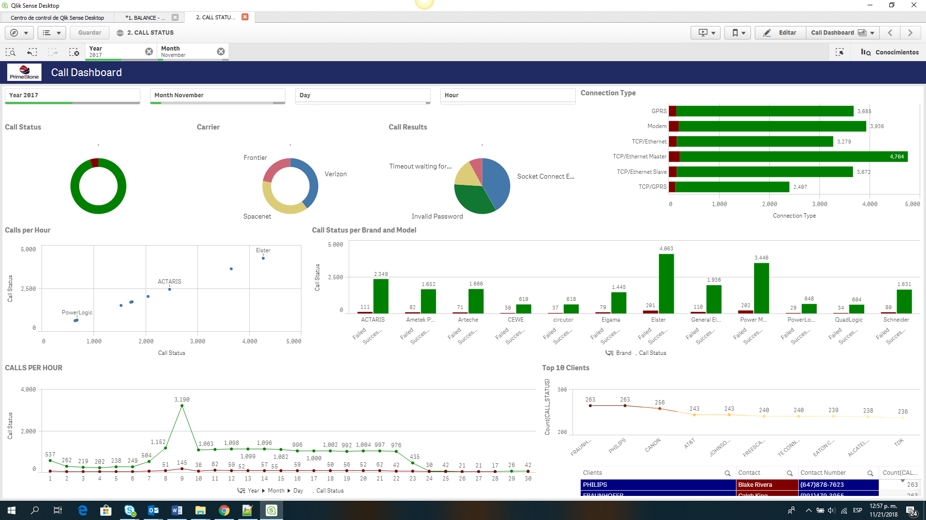Expand the Call Dashboard sheet selector

point(842,33)
